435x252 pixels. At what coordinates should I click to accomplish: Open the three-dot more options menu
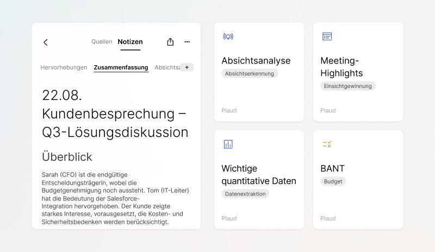[x=187, y=42]
